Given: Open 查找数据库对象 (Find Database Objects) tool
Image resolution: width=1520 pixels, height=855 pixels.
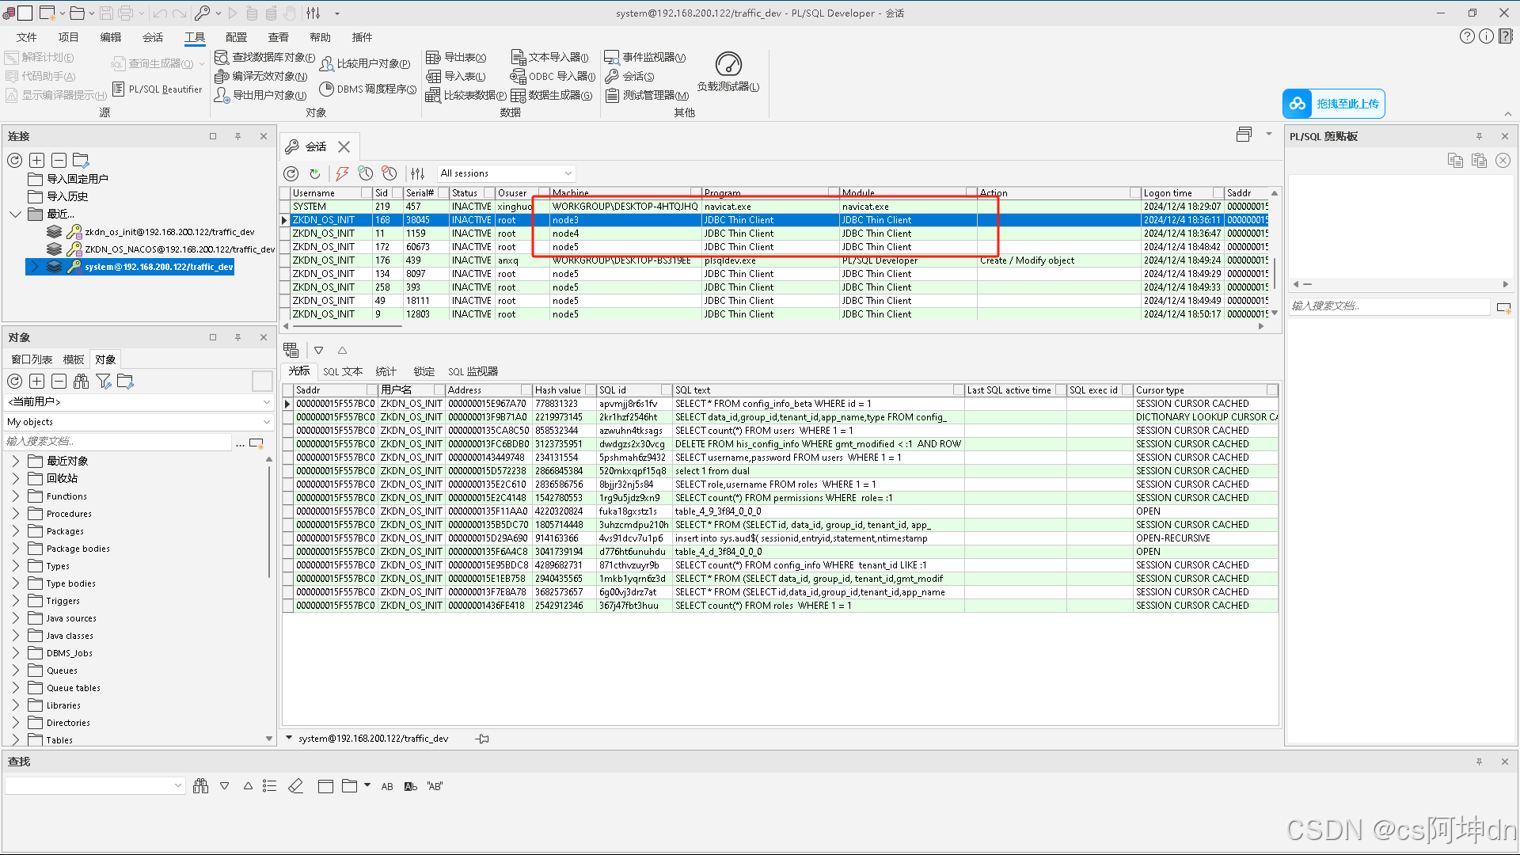Looking at the screenshot, I should (264, 57).
